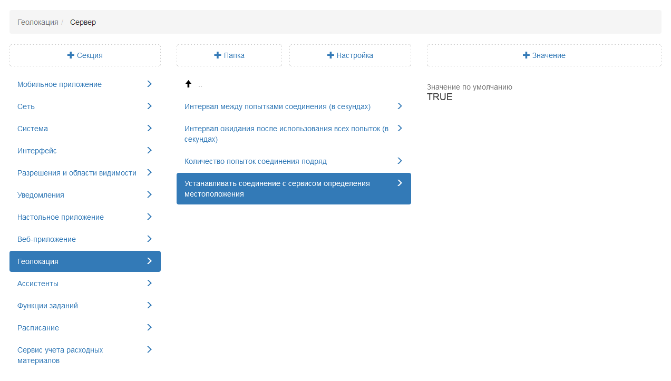The width and height of the screenshot is (671, 381).
Task: Click the plus icon beside Настройка
Action: (x=330, y=55)
